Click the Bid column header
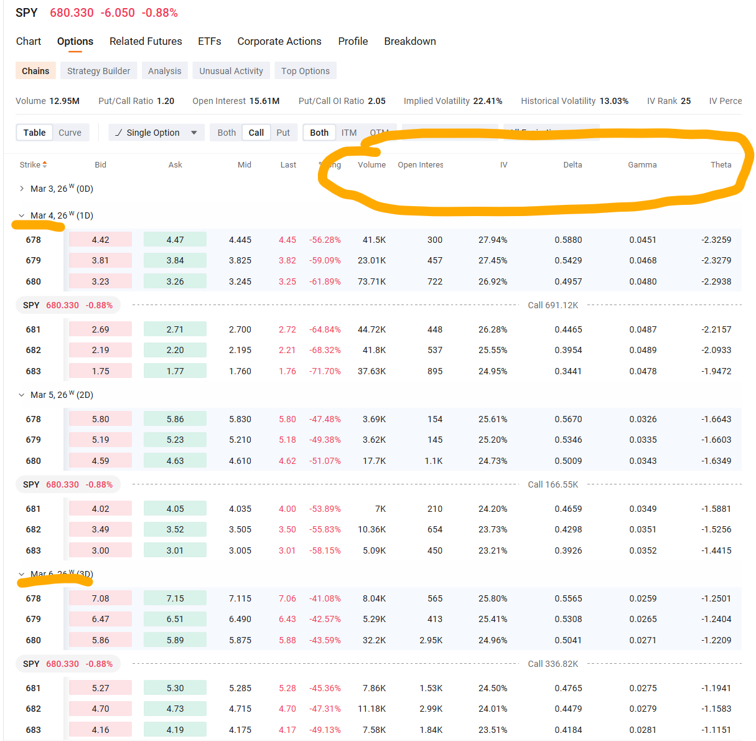 (100, 165)
